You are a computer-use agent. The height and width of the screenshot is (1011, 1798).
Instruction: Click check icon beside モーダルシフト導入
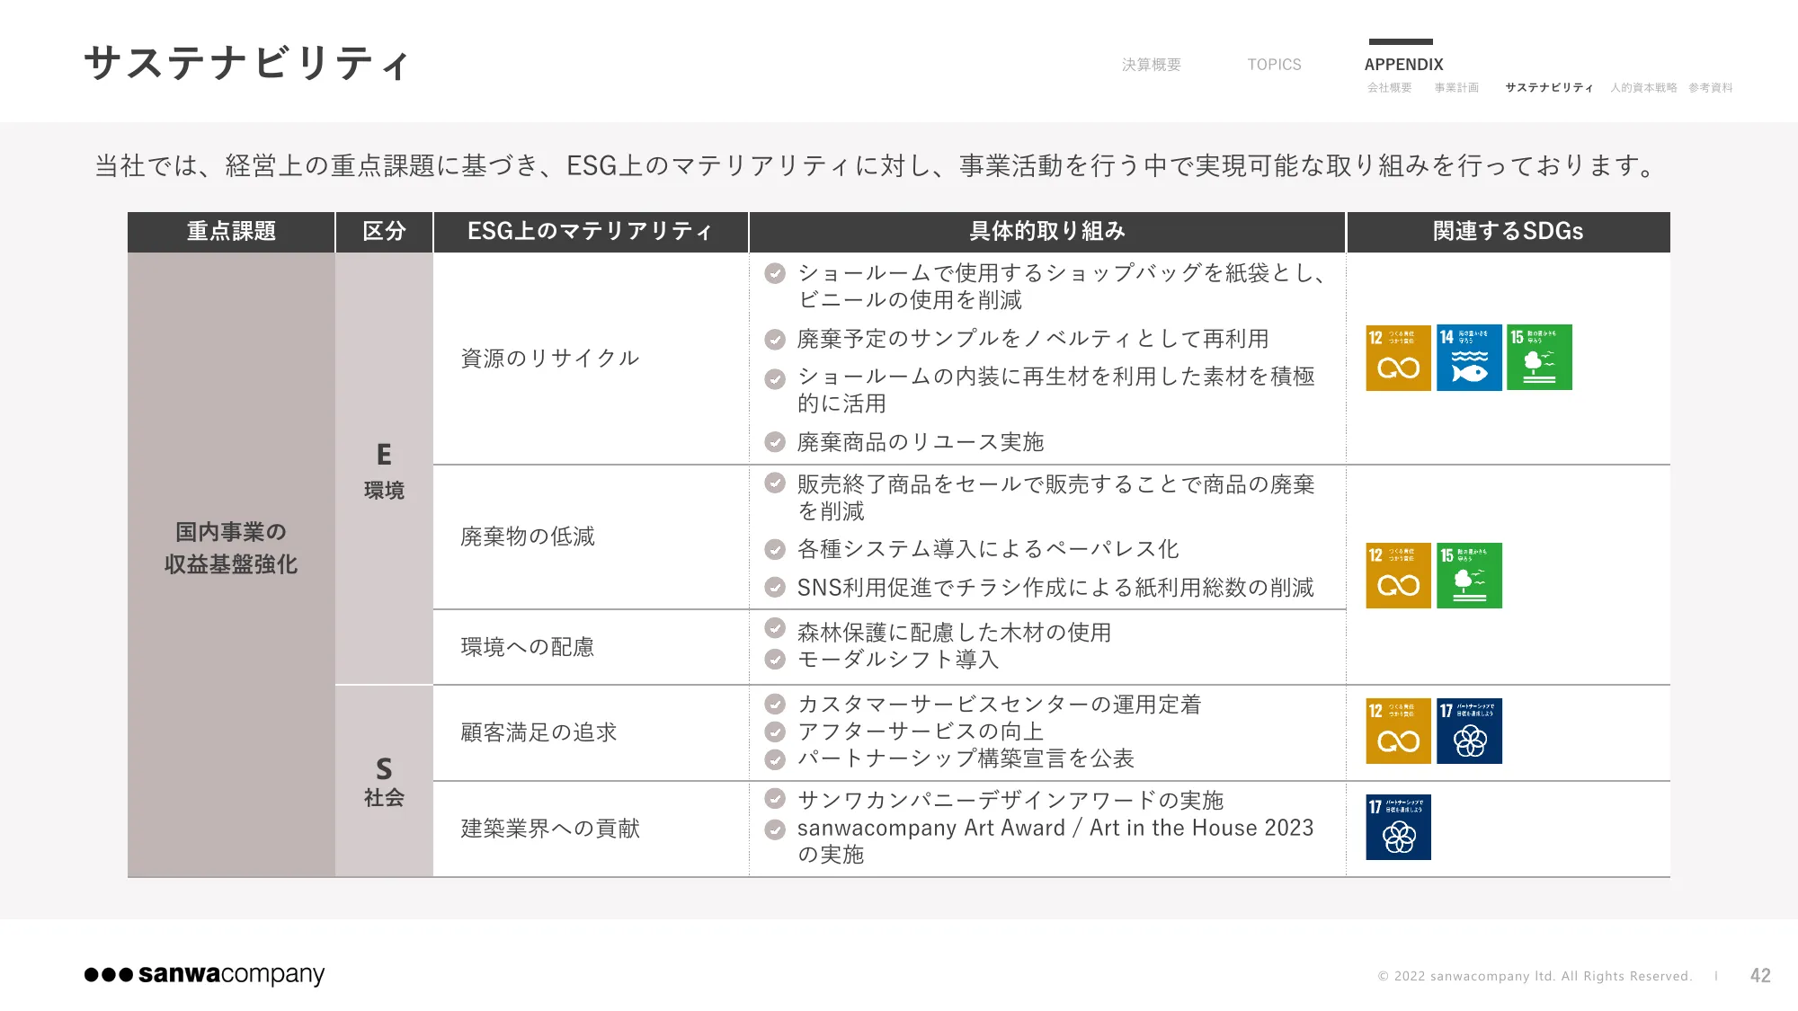(x=775, y=660)
